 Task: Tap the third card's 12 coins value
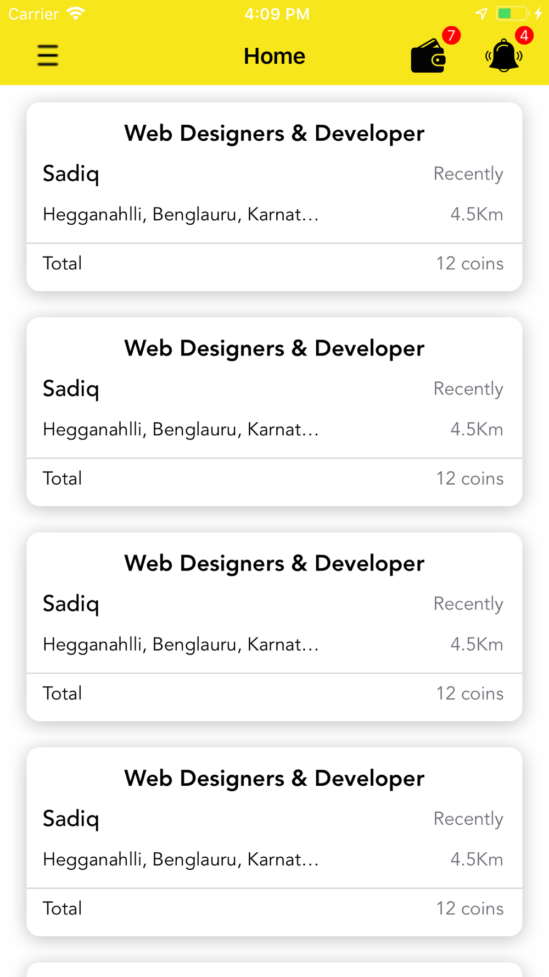coord(470,694)
